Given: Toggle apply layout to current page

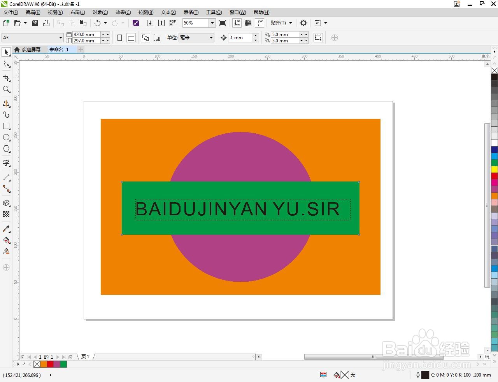Looking at the screenshot, I should coord(157,38).
